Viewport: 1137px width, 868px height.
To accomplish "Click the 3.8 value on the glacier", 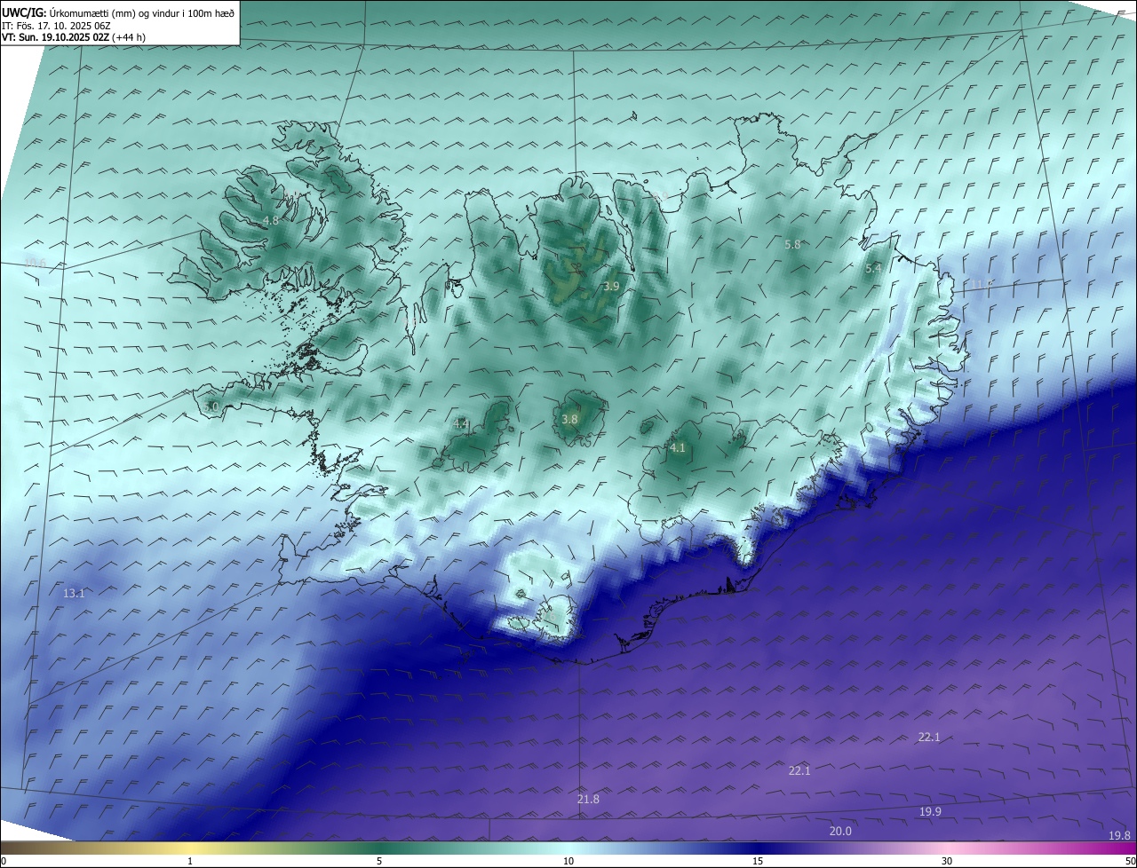I will tap(569, 419).
